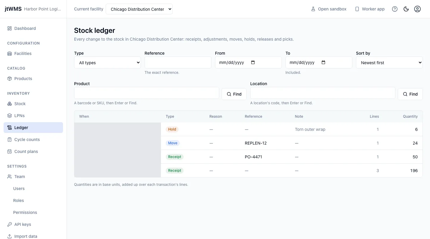The width and height of the screenshot is (430, 239).
Task: Click into the Product search field
Action: click(147, 93)
